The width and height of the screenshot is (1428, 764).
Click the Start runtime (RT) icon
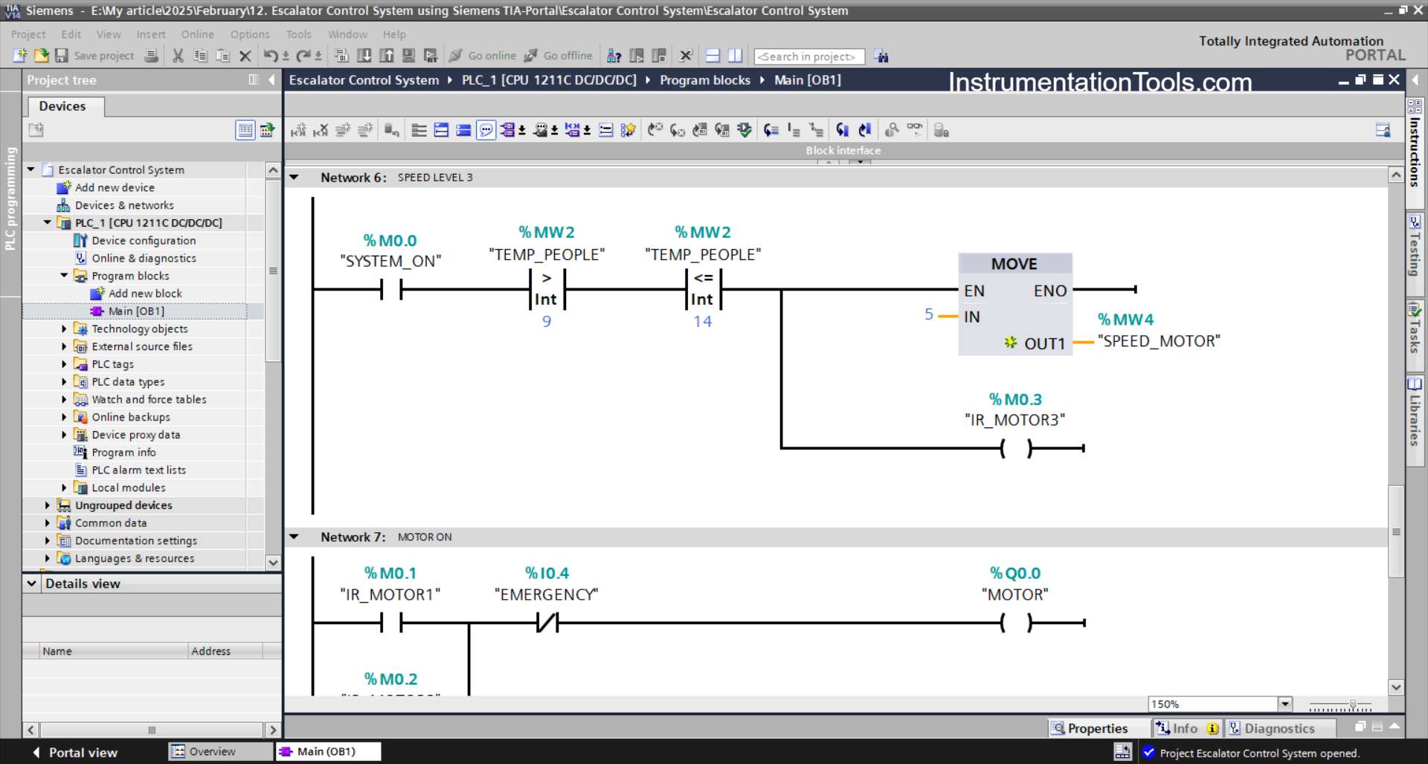(x=431, y=56)
